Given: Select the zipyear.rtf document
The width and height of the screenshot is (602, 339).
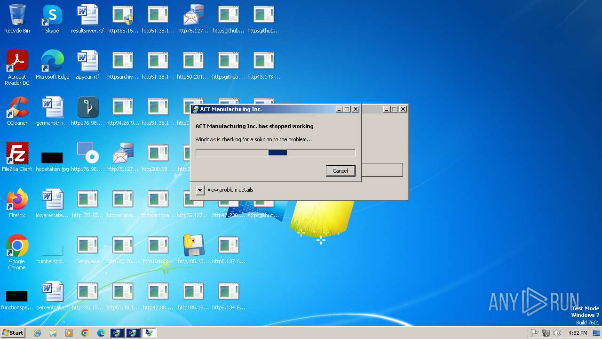Looking at the screenshot, I should [x=87, y=65].
